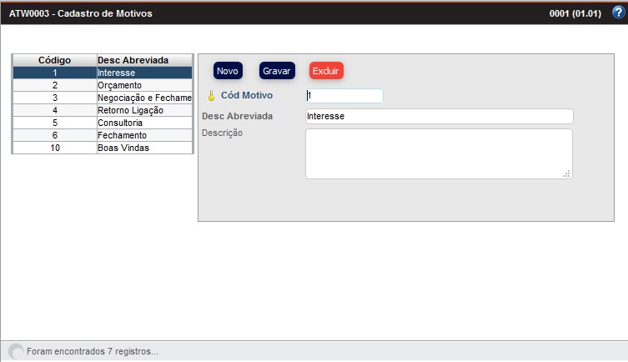The width and height of the screenshot is (628, 362).
Task: Select the Boas Vindas row
Action: click(x=144, y=148)
